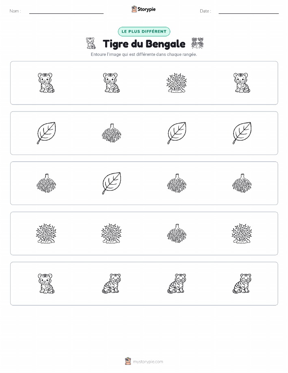
Task: Select the mangrove icon right of title
Action: [197, 43]
